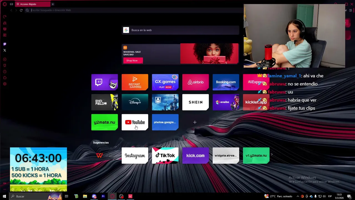
Task: Open a new tab with plus button
Action: pos(53,4)
